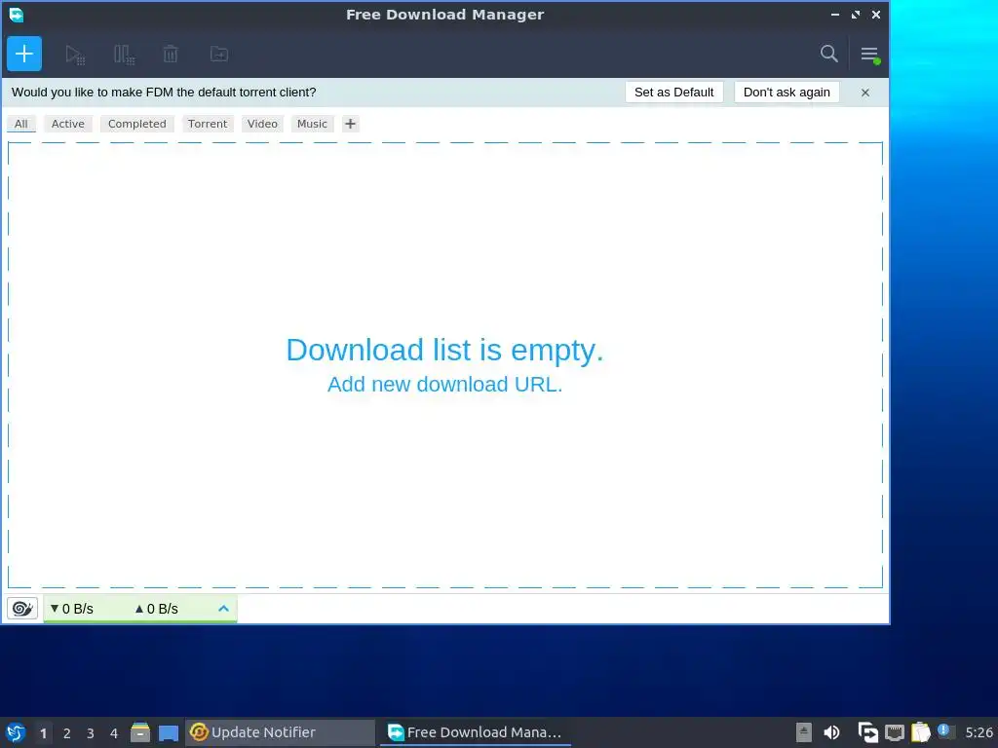The width and height of the screenshot is (998, 748).
Task: Click Add new download URL link
Action: pos(444,384)
